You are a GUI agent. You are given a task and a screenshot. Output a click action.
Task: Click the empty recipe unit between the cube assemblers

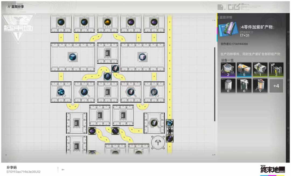[x=108, y=53]
